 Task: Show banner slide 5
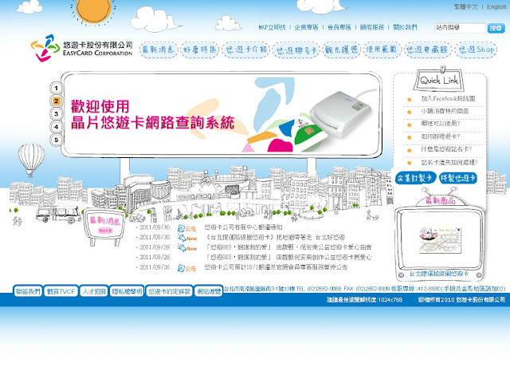pos(57,140)
